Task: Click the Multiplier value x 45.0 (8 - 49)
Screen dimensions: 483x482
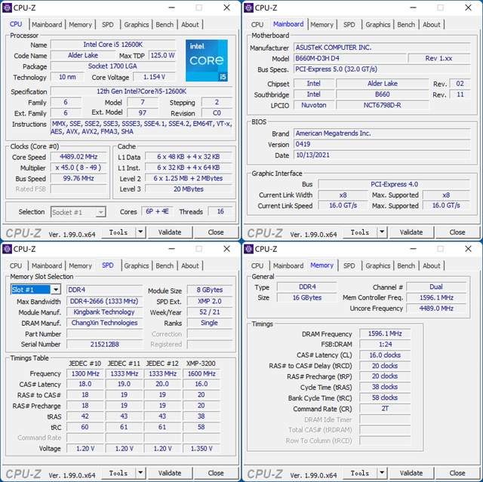Action: [78, 167]
